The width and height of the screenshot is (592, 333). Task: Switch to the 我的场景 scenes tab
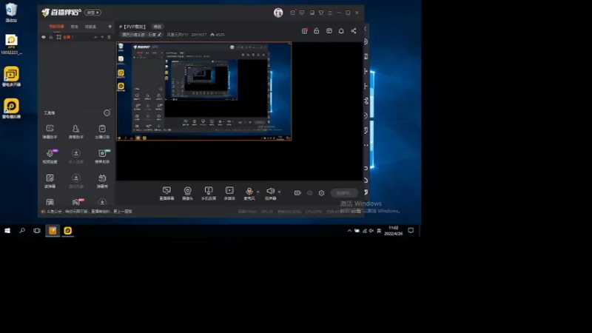(57, 27)
